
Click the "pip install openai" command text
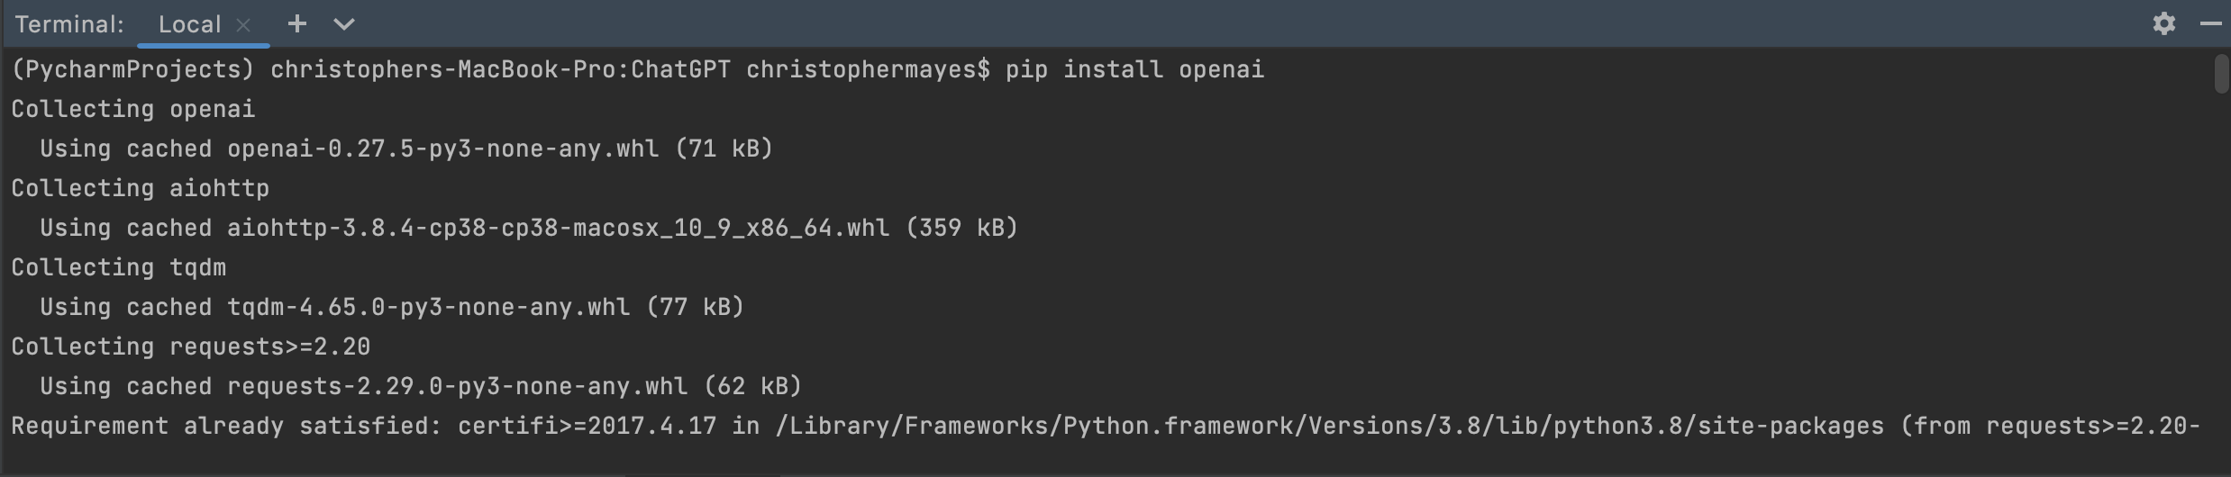(1134, 69)
